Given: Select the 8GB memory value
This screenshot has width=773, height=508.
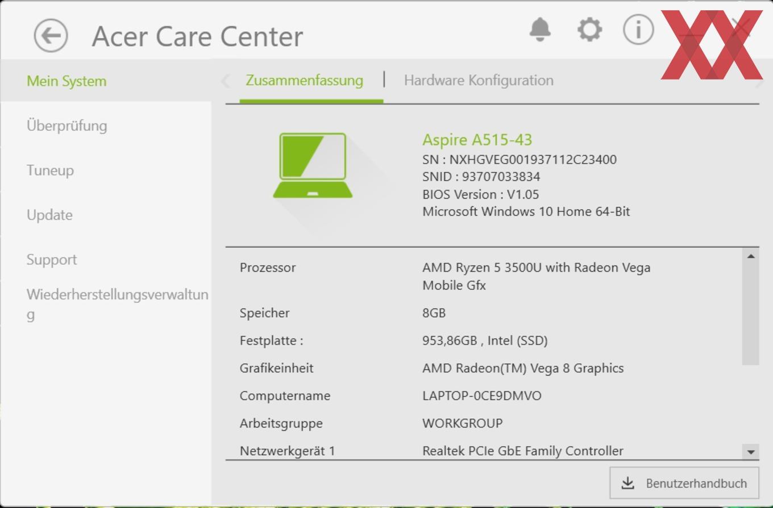Looking at the screenshot, I should (434, 313).
